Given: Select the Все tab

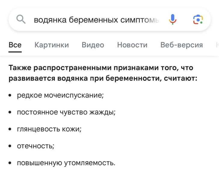Looking at the screenshot, I should click(15, 45).
